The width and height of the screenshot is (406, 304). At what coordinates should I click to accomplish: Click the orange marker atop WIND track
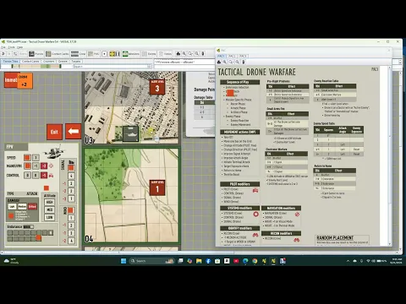click(71, 210)
